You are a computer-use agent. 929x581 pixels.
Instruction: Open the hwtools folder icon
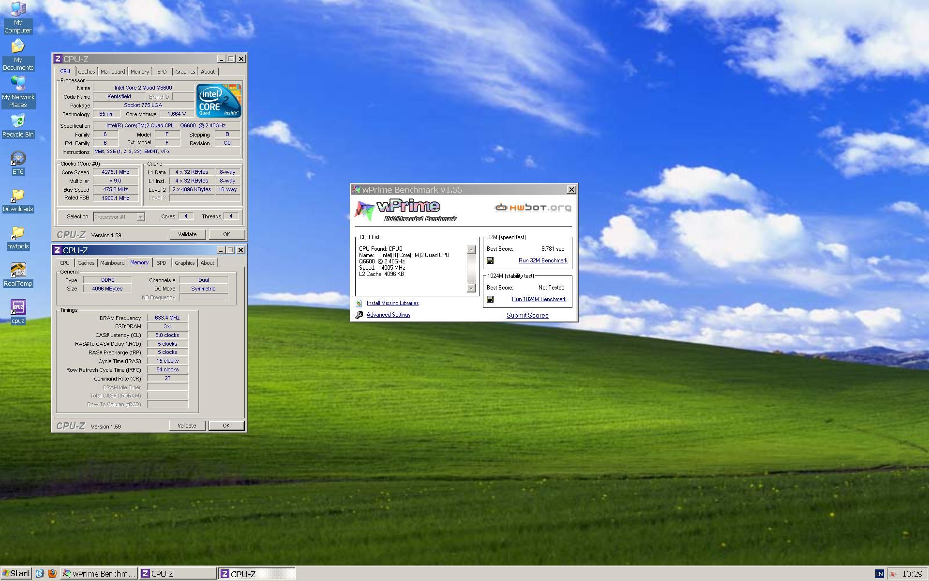coord(18,237)
